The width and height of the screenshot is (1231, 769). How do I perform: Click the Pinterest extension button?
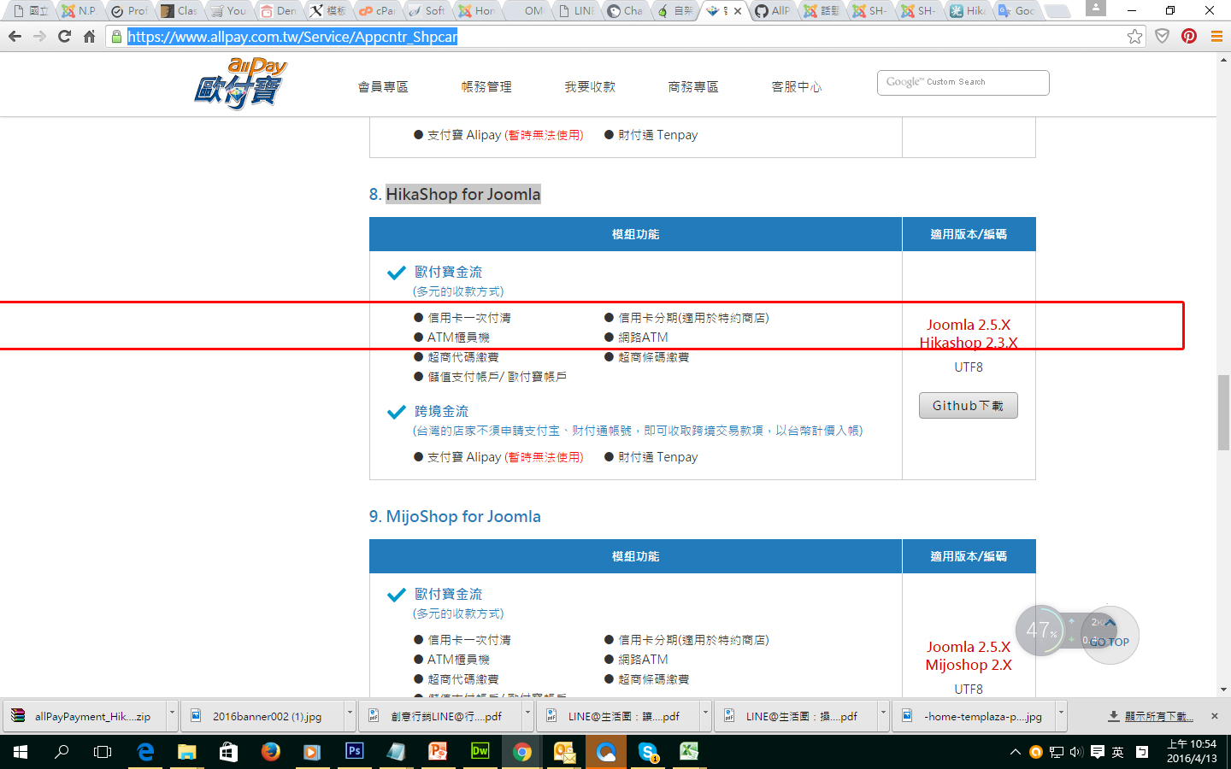1189,36
